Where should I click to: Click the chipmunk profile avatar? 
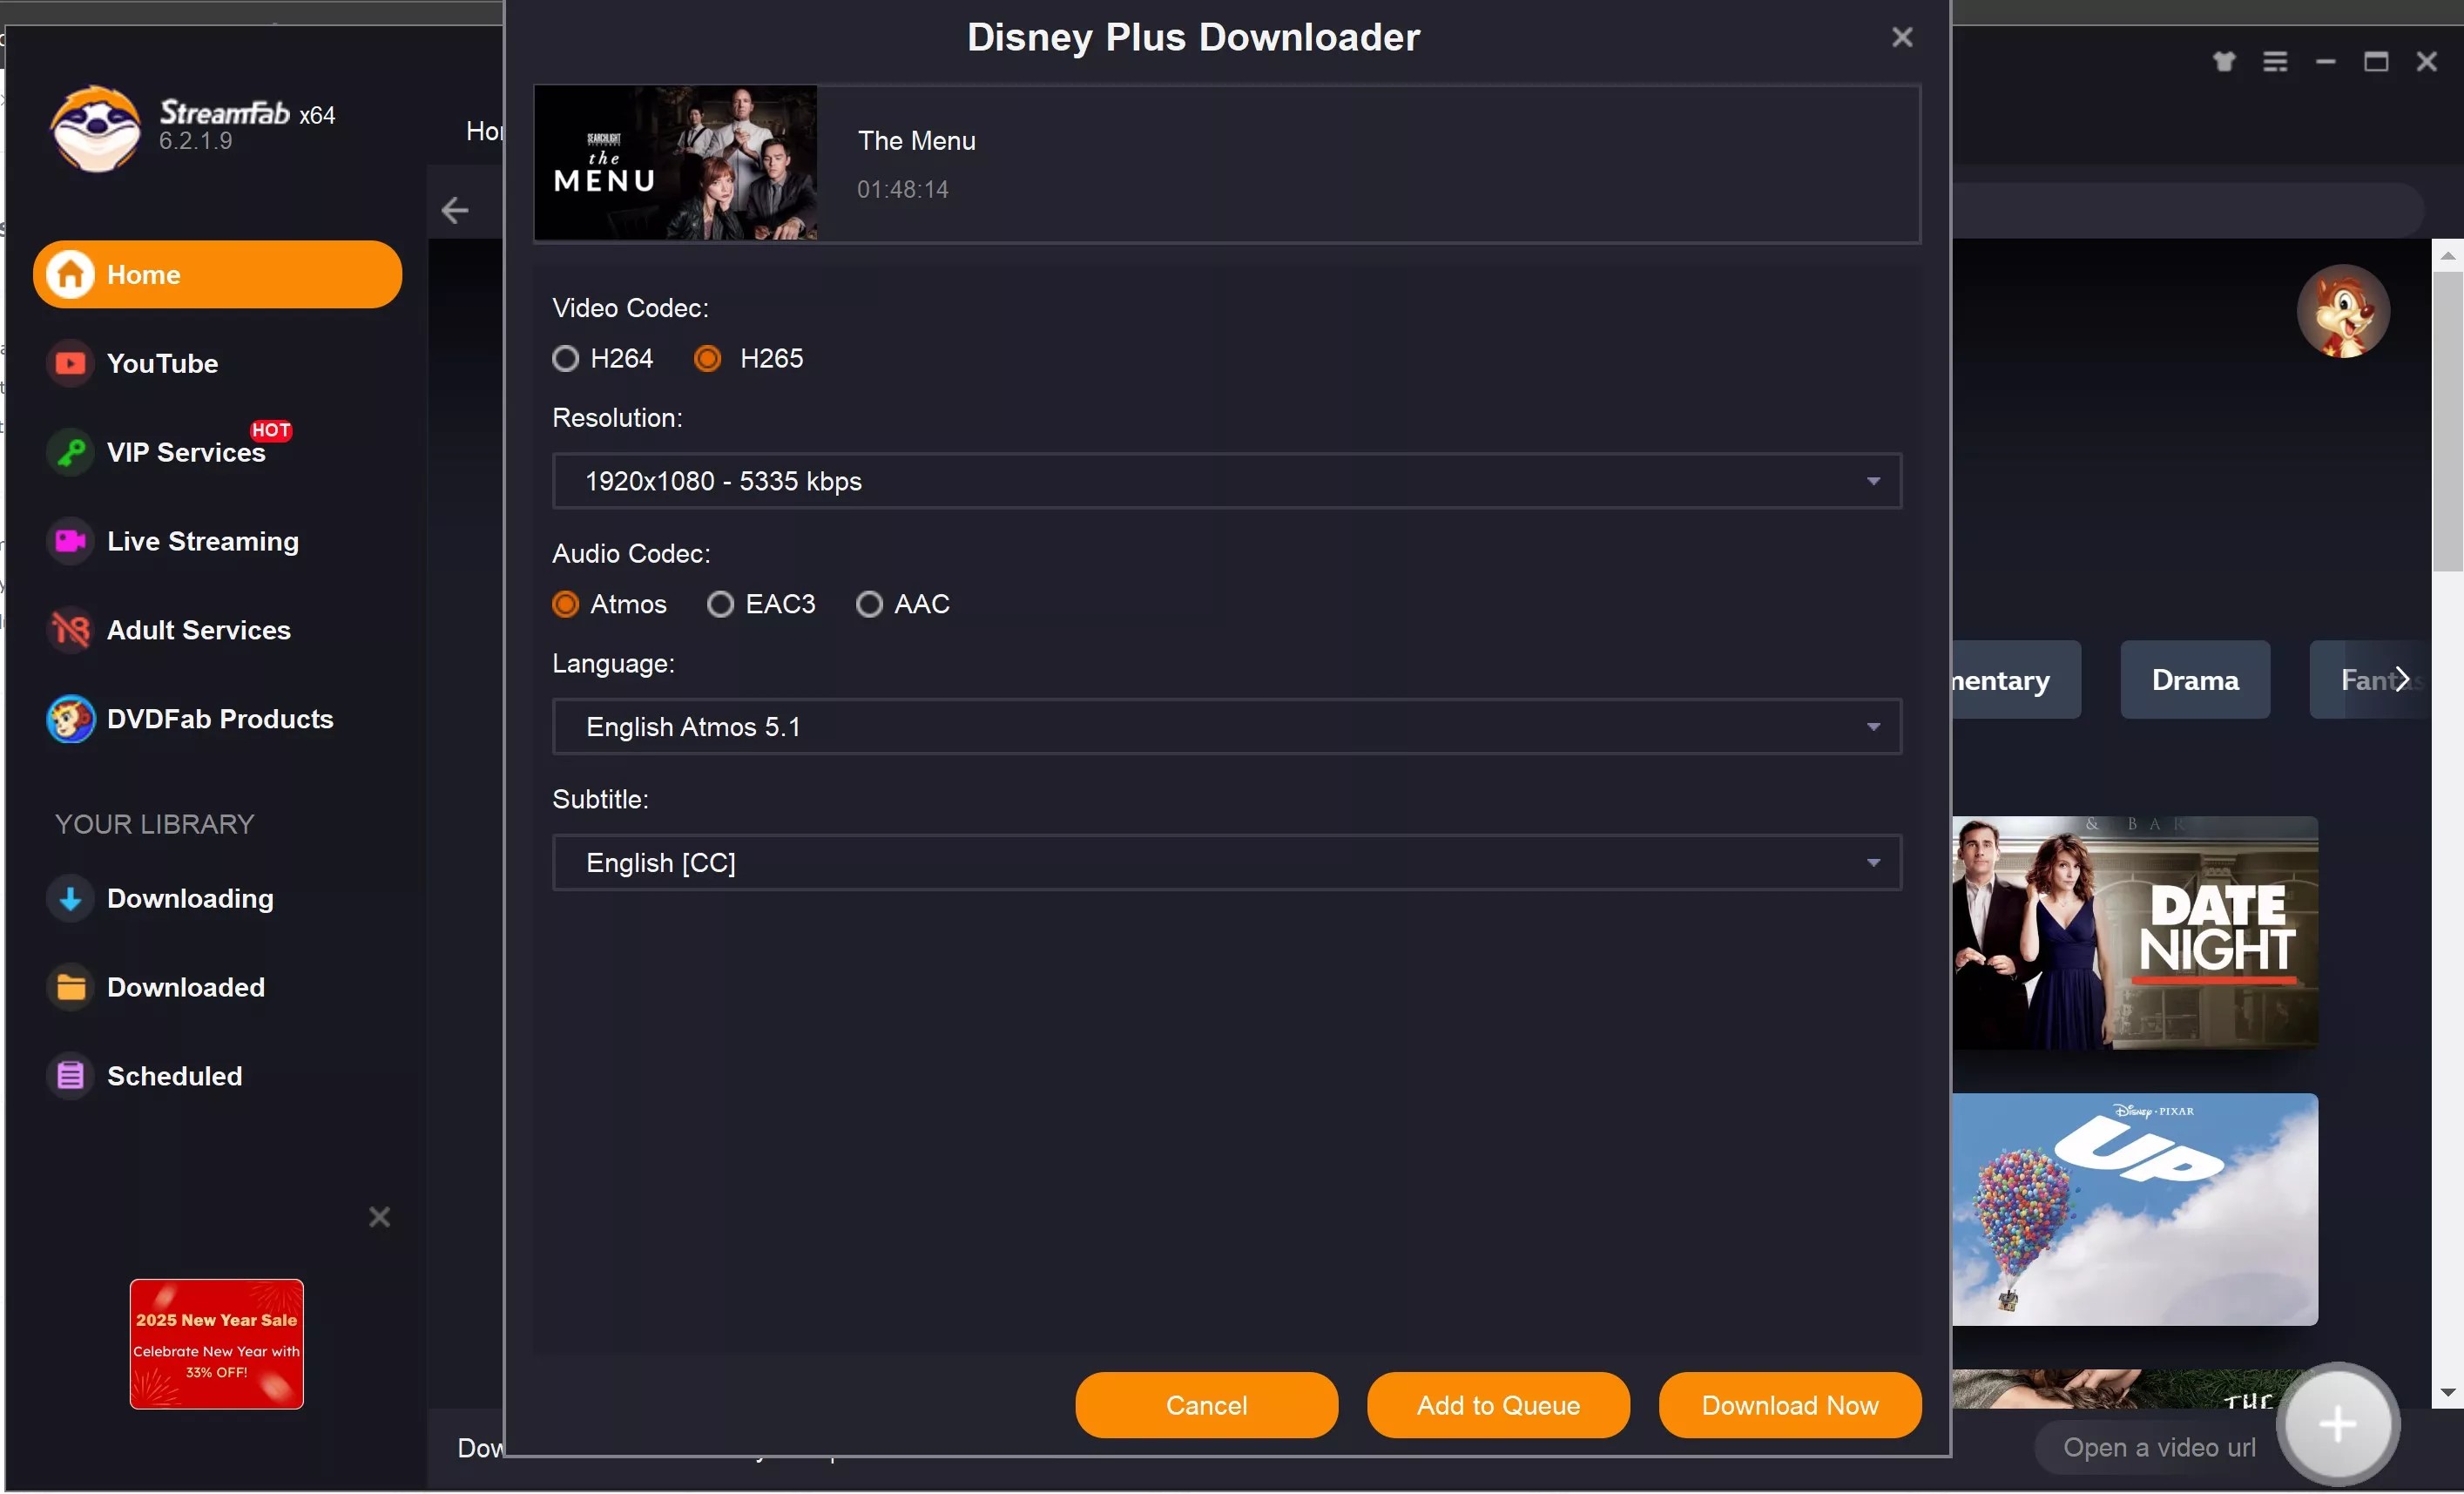pyautogui.click(x=2343, y=312)
